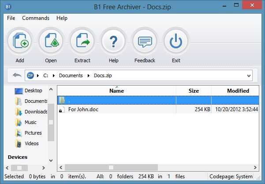Select the For John.doc file name

[x=83, y=109]
